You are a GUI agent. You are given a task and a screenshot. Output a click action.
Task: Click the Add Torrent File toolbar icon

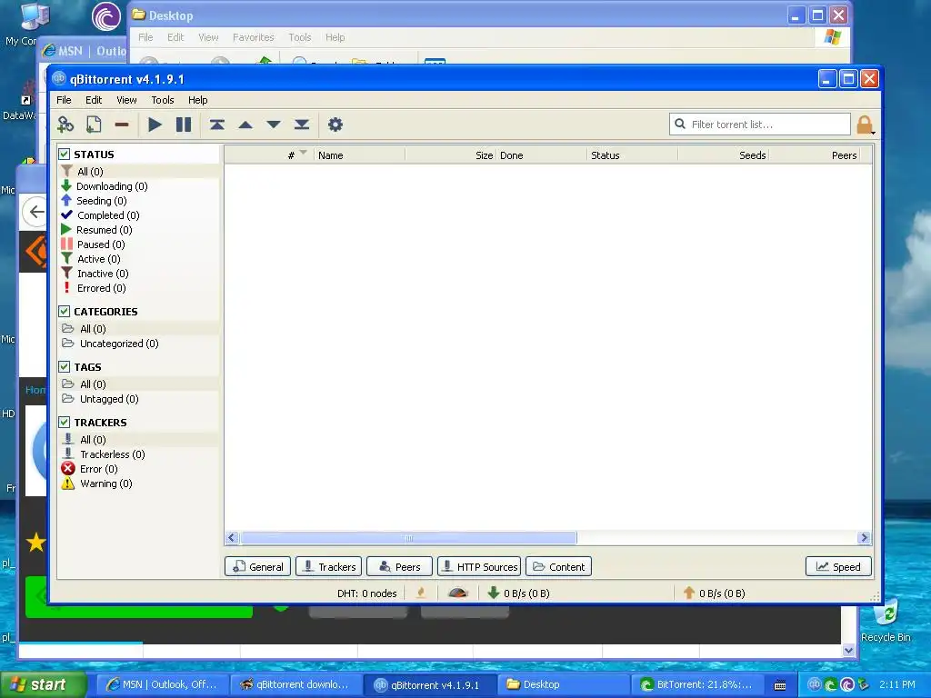pyautogui.click(x=94, y=125)
